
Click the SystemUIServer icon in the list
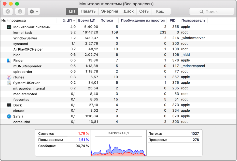(9, 83)
